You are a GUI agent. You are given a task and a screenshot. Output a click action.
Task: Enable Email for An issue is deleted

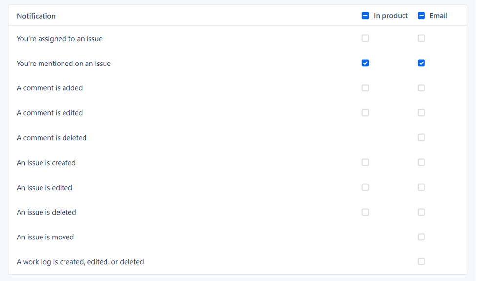pyautogui.click(x=422, y=212)
